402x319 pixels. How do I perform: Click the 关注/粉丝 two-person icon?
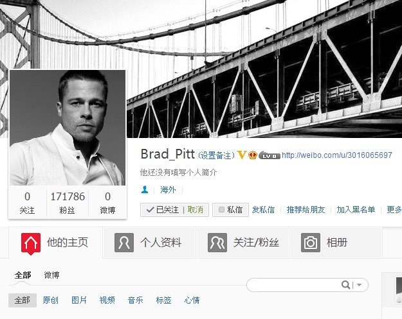[217, 243]
